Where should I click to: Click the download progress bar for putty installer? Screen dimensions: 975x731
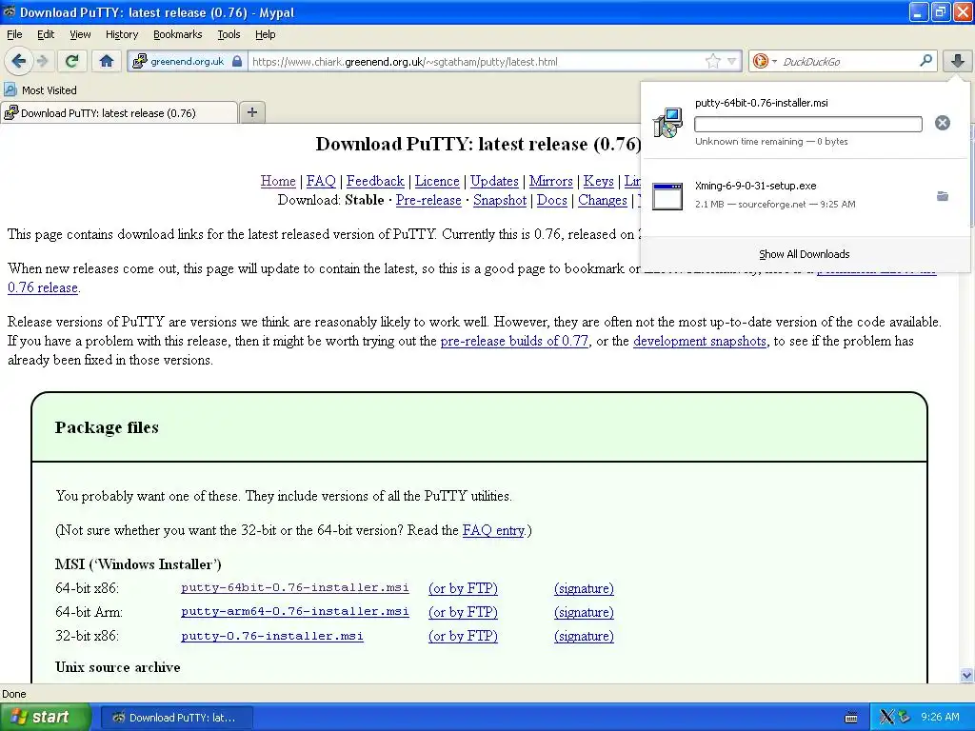tap(808, 124)
